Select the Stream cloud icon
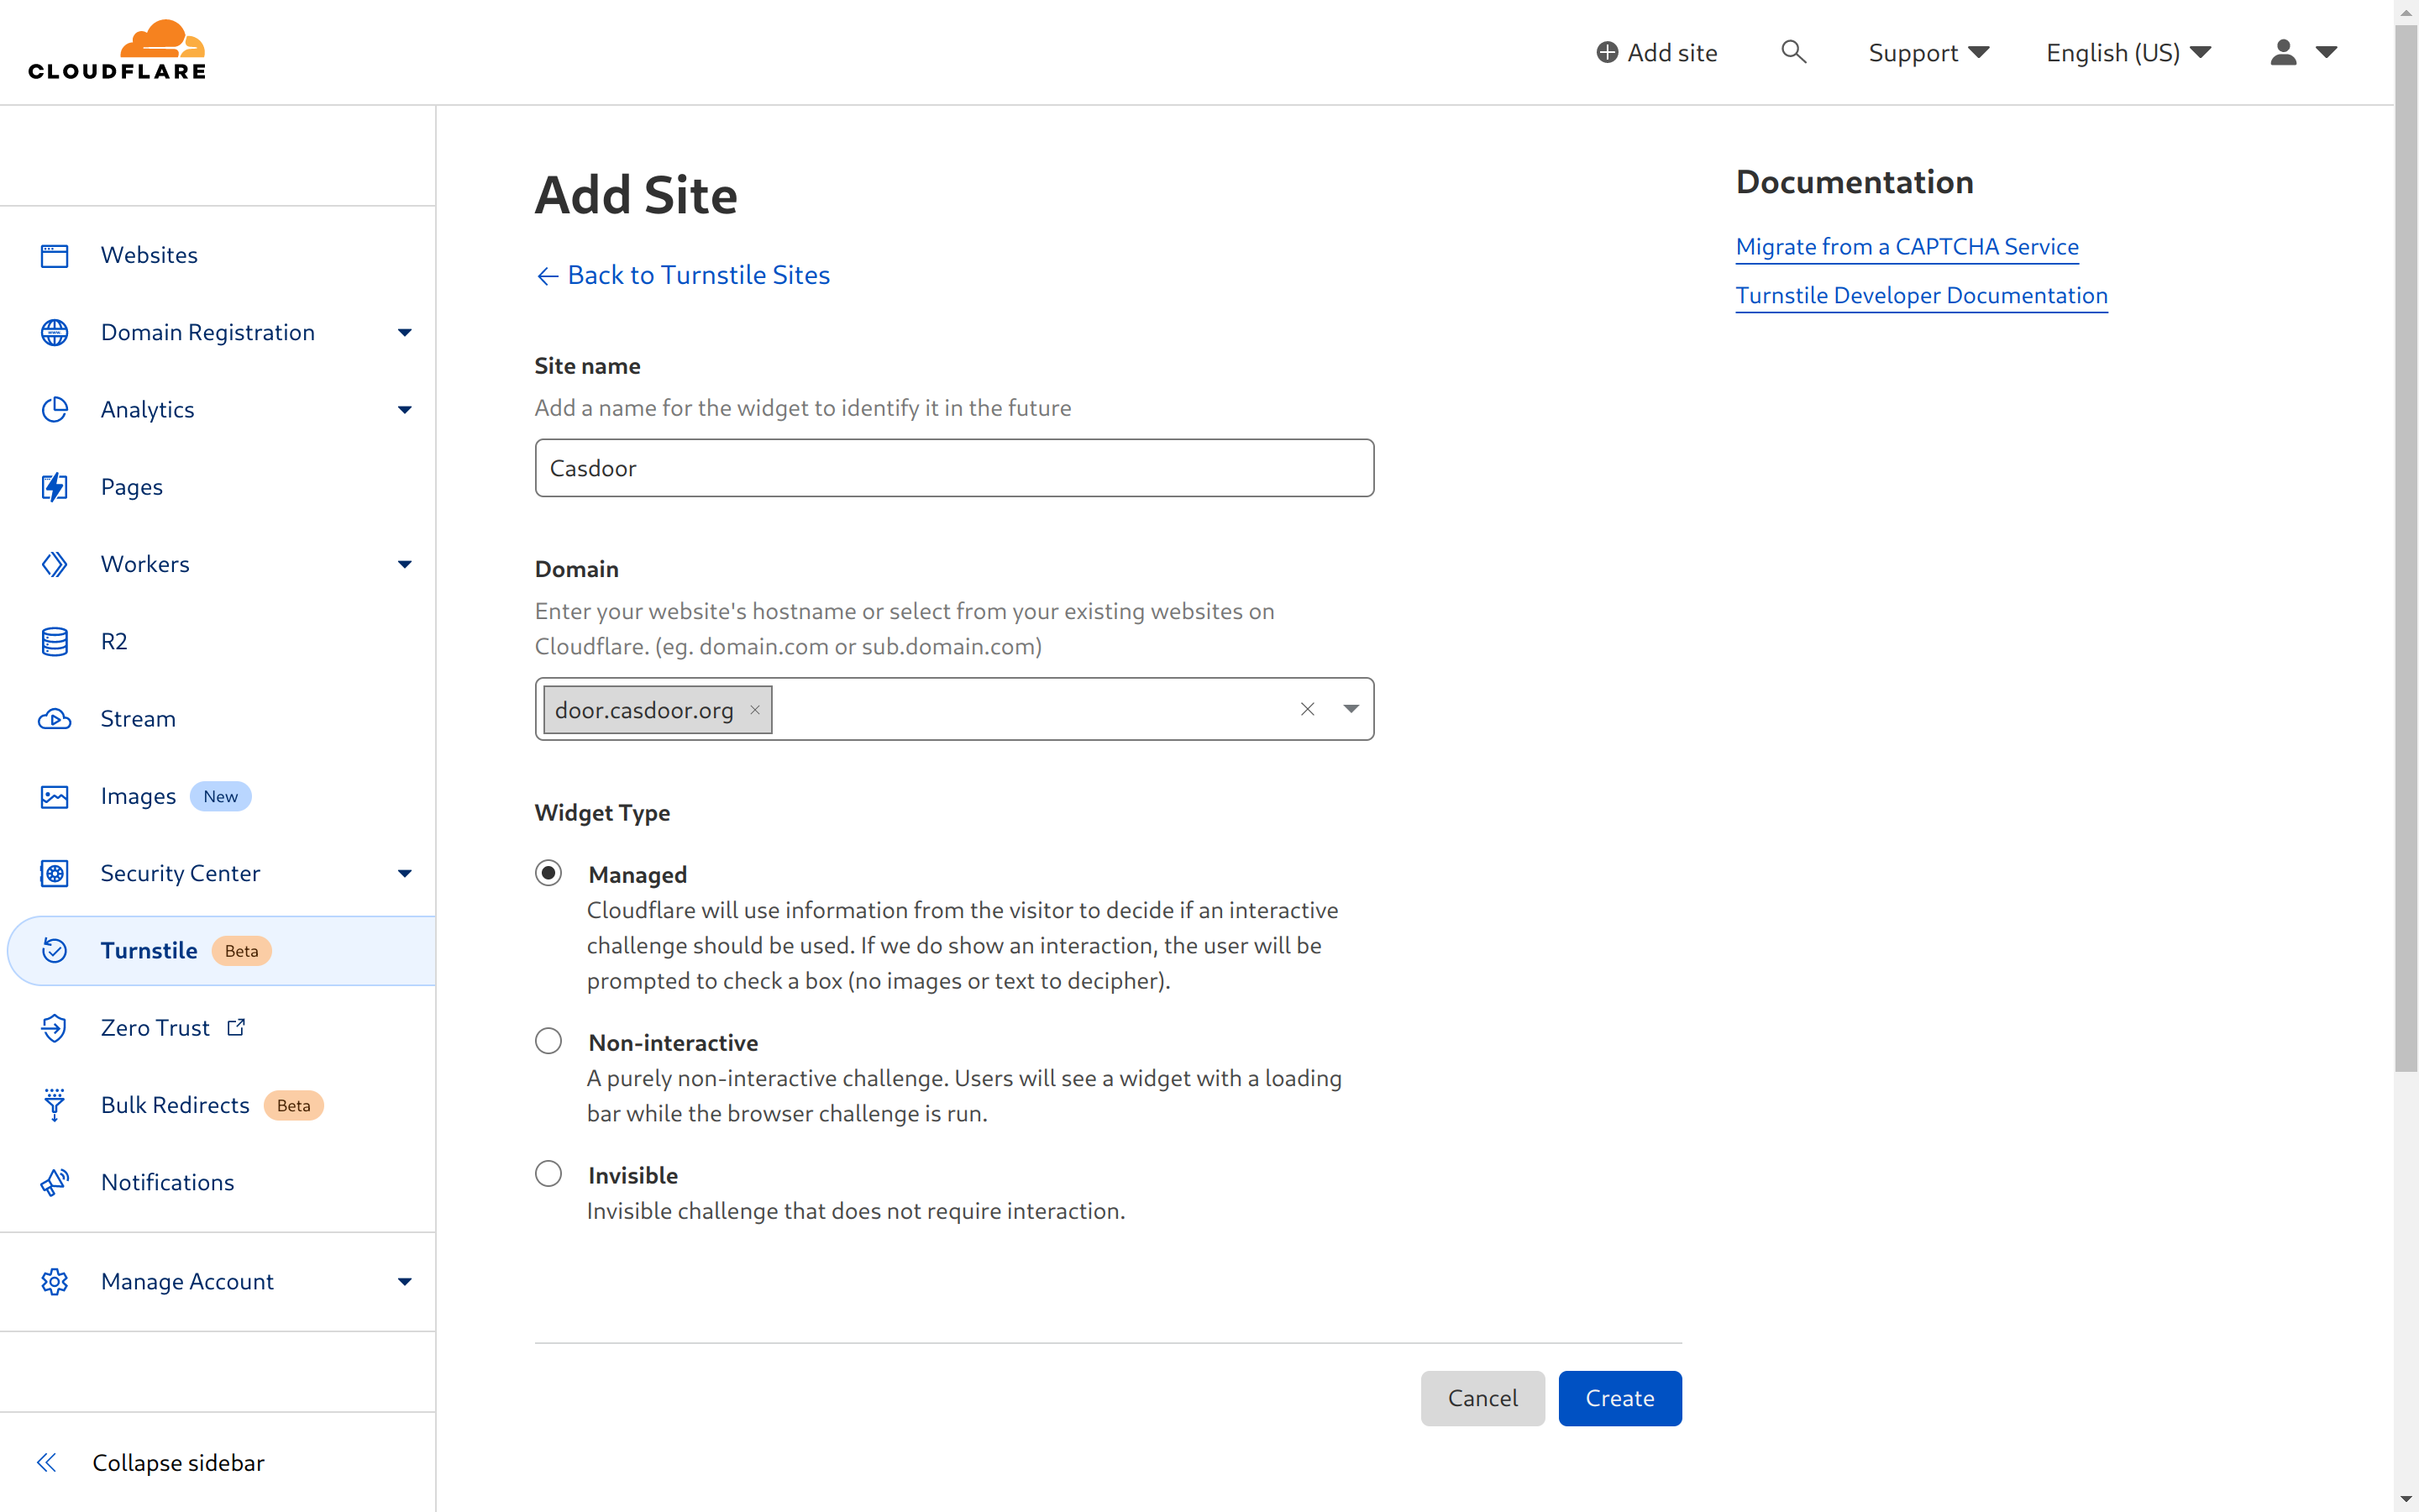 coord(55,718)
